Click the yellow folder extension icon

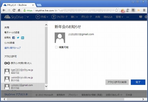tap(139, 10)
